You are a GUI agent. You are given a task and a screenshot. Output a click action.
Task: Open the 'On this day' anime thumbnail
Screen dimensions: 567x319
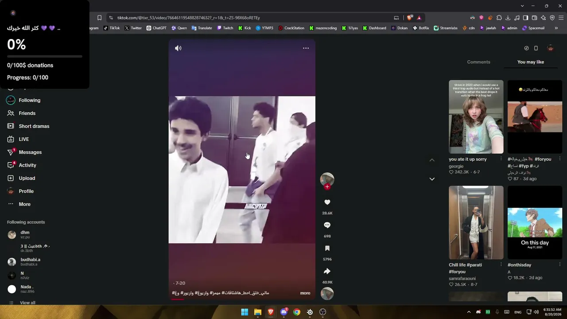pyautogui.click(x=535, y=222)
